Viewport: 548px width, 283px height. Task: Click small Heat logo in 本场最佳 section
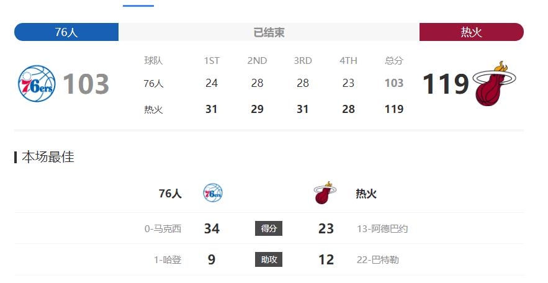(325, 193)
